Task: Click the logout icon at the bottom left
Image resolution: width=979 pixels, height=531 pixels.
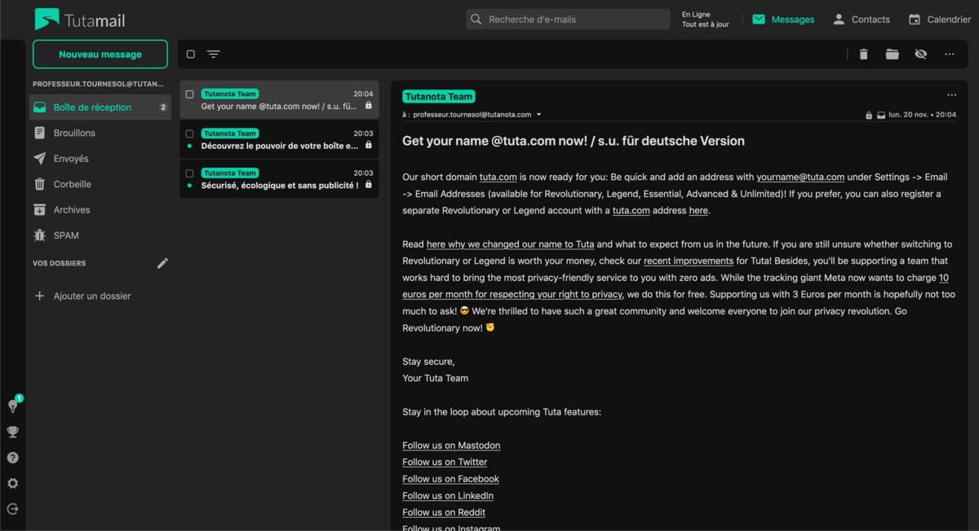Action: tap(13, 509)
